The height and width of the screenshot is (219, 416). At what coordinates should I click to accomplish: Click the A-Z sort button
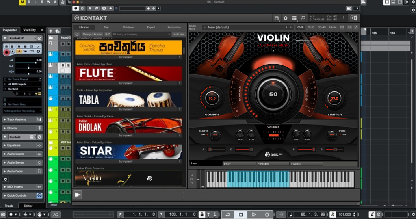tap(108, 34)
